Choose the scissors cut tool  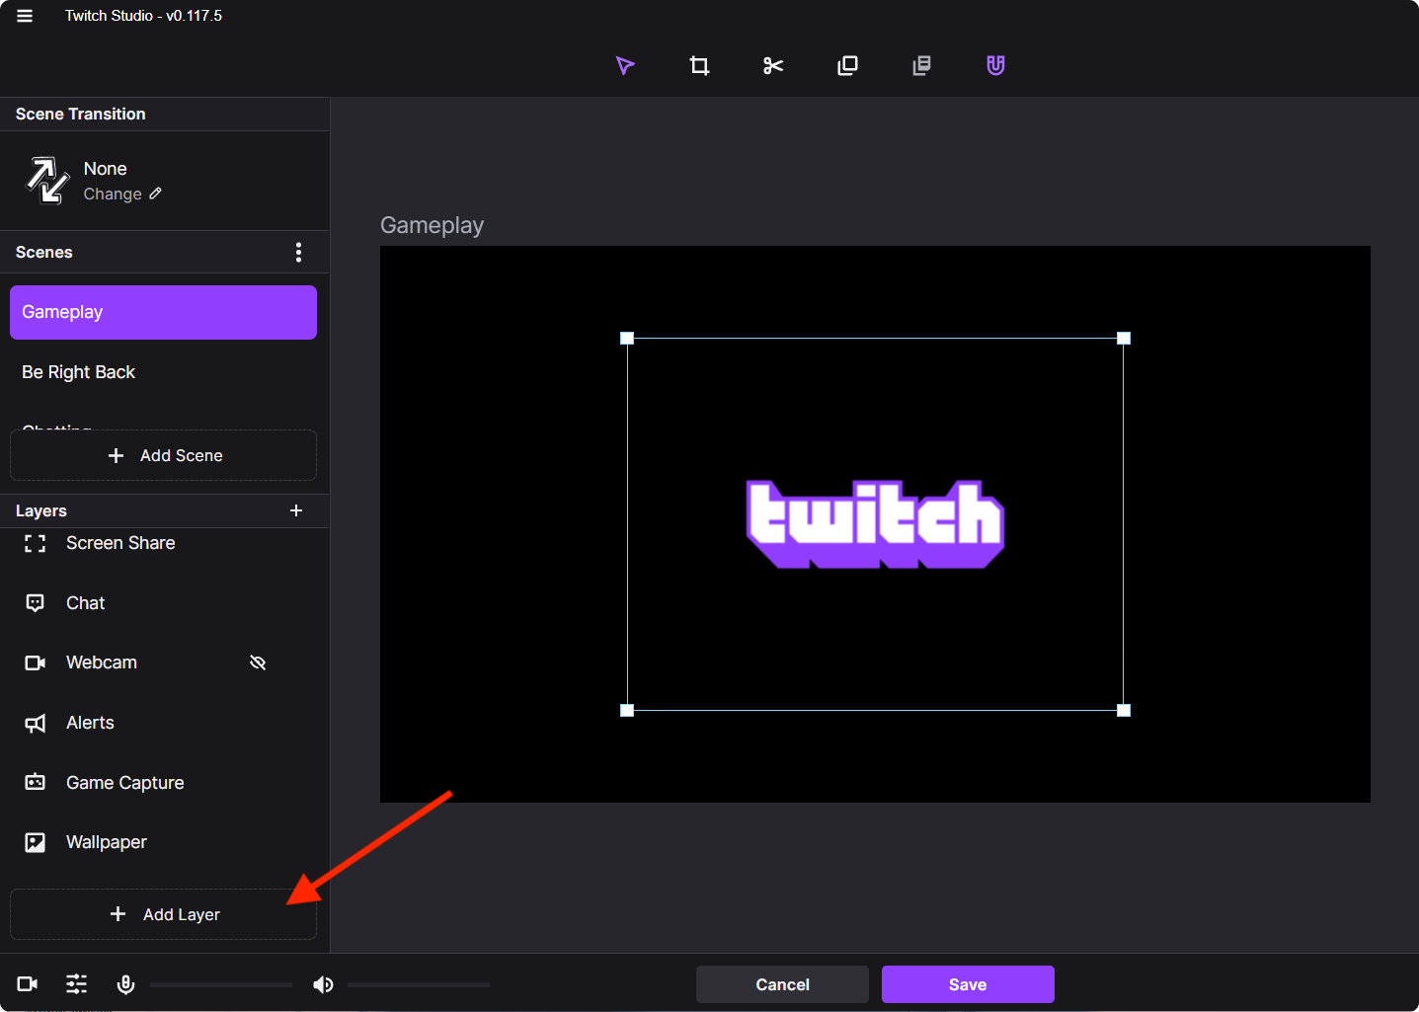coord(773,65)
